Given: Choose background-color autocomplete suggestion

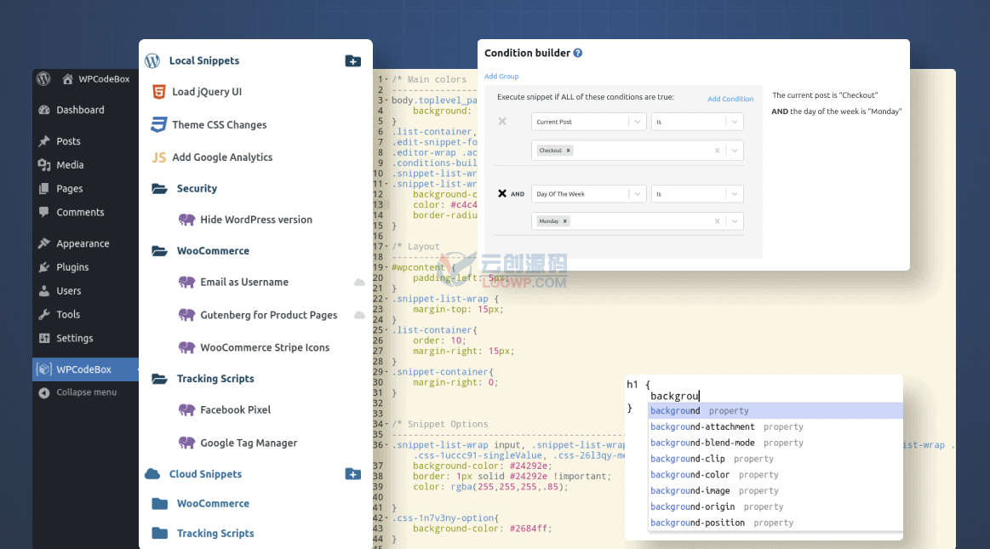Looking at the screenshot, I should [775, 475].
